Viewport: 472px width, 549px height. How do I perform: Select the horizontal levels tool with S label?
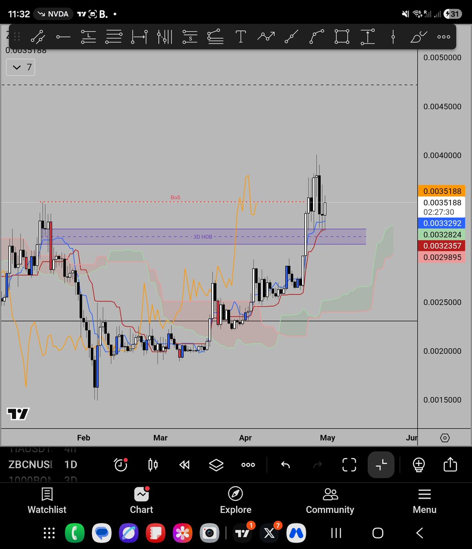pos(190,37)
